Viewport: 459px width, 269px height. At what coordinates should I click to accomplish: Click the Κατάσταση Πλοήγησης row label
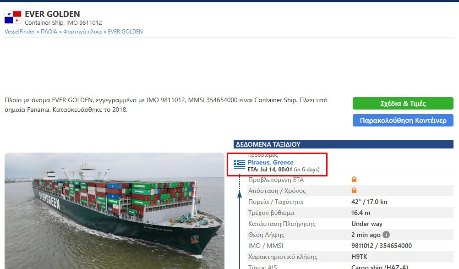(282, 224)
